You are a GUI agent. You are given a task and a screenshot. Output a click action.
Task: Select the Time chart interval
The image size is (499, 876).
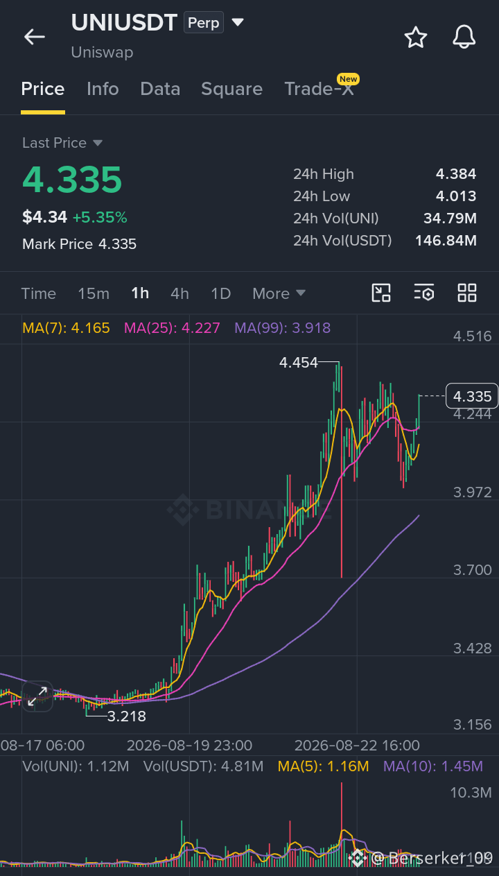point(38,293)
